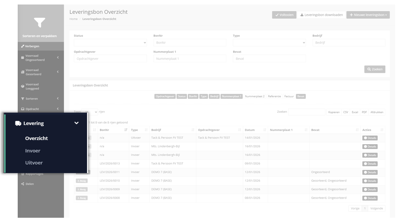This screenshot has width=400, height=220.
Task: Focus the Bedrijf filter field
Action: pyautogui.click(x=349, y=42)
